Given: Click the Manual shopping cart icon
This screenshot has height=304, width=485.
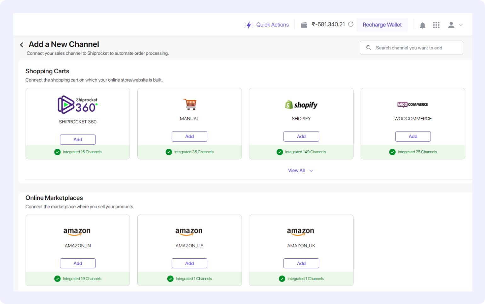Looking at the screenshot, I should tap(190, 104).
